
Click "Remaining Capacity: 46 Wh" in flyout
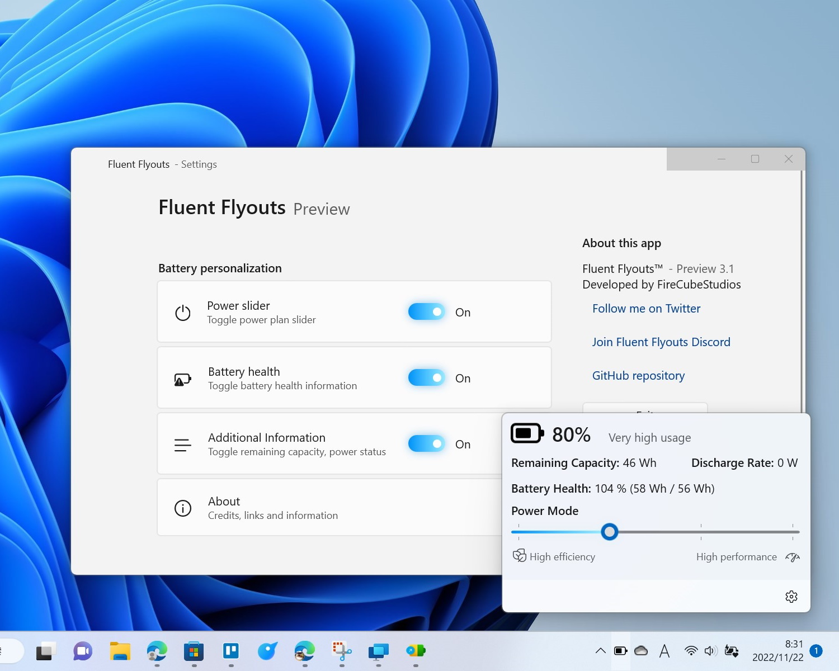pos(584,463)
